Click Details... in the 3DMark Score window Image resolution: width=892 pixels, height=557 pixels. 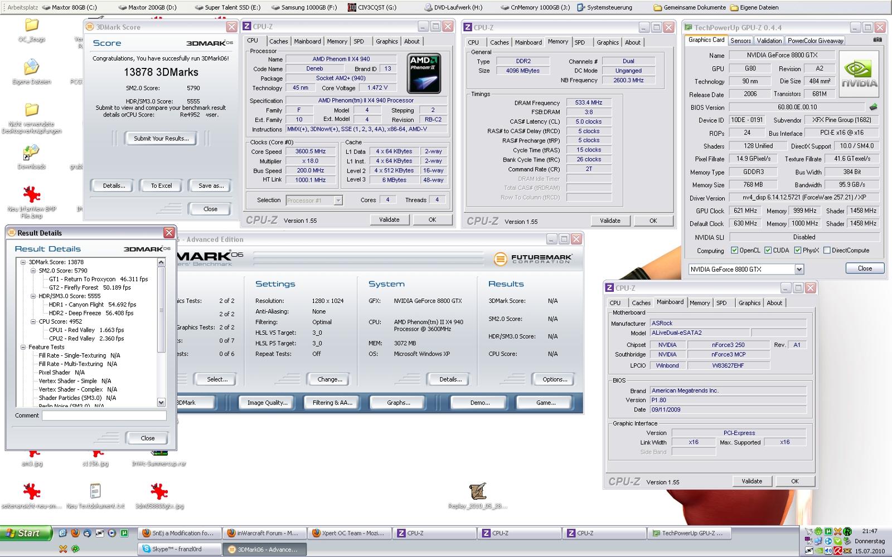tap(114, 186)
